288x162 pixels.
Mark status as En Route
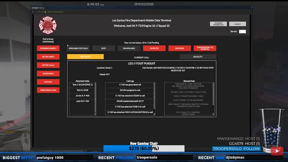pos(154,48)
